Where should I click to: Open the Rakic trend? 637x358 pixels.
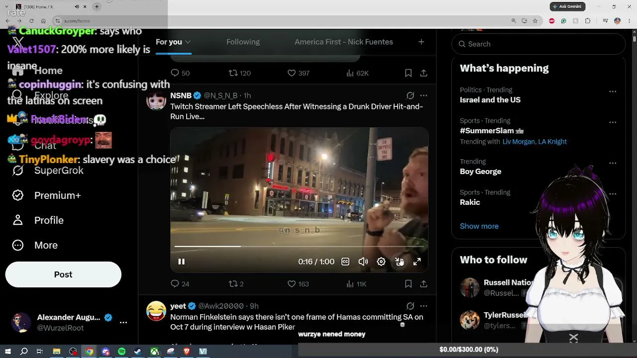[470, 202]
